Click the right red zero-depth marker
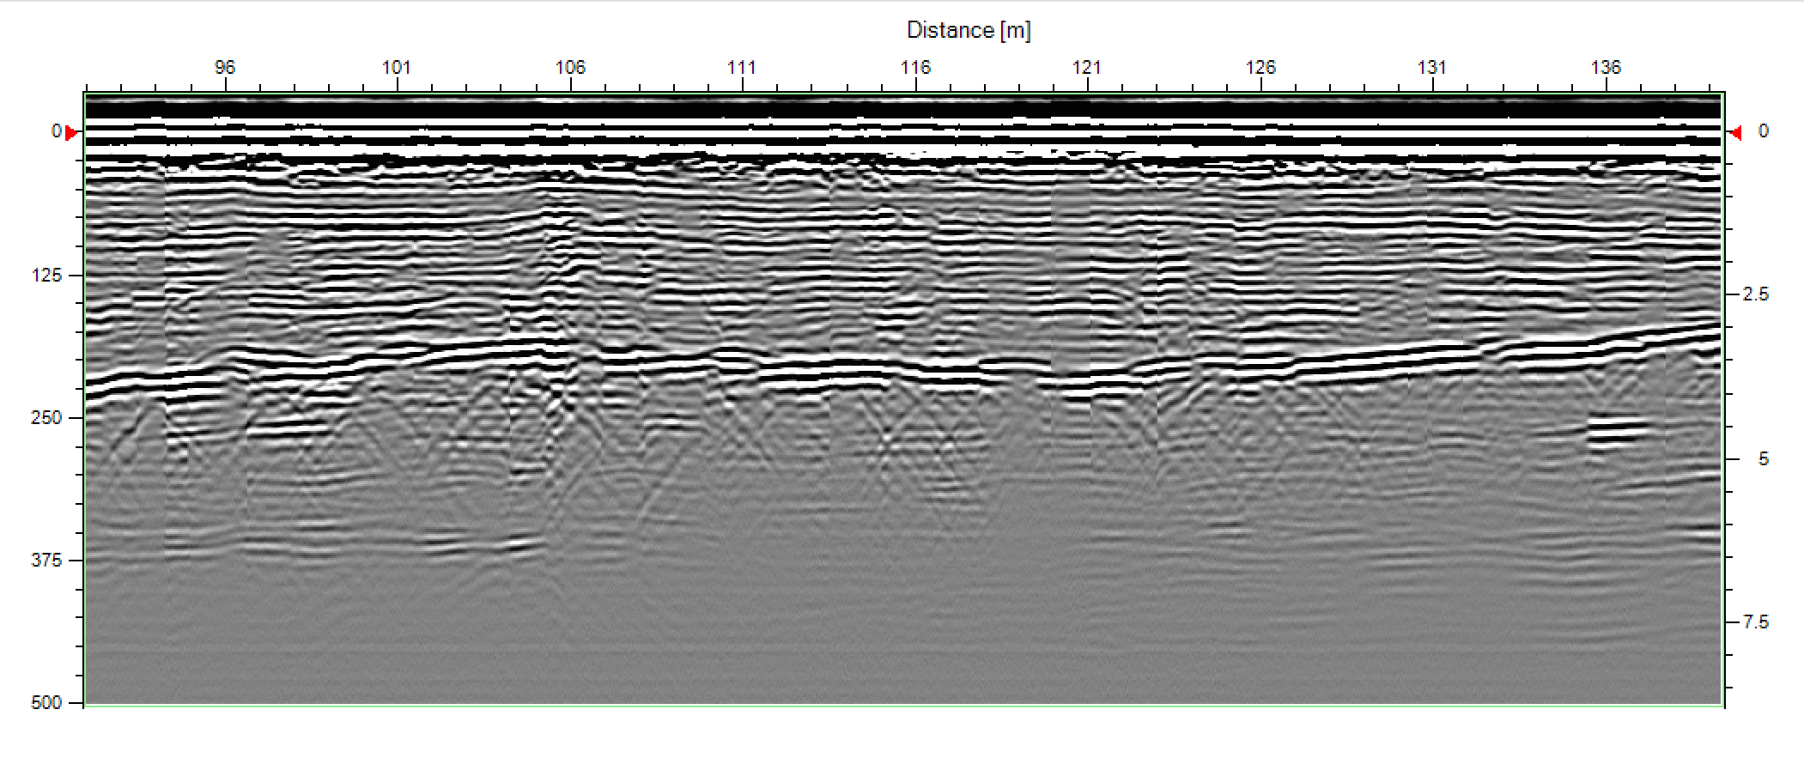Viewport: 1804px width, 758px height. 1735,132
